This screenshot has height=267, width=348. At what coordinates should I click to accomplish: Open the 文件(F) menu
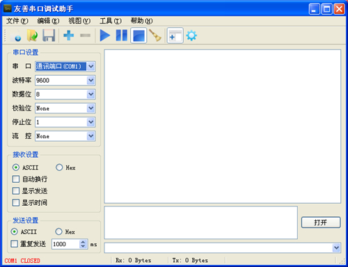tap(17, 21)
